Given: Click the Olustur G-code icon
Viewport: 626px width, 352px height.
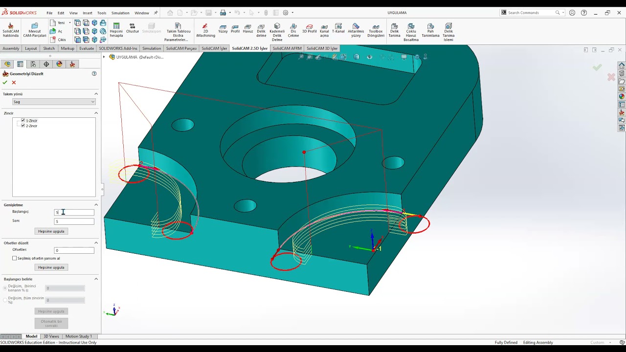Looking at the screenshot, I should [x=133, y=28].
